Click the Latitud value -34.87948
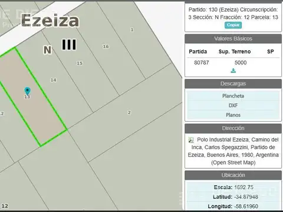This screenshot has height=212, width=283. (x=246, y=197)
